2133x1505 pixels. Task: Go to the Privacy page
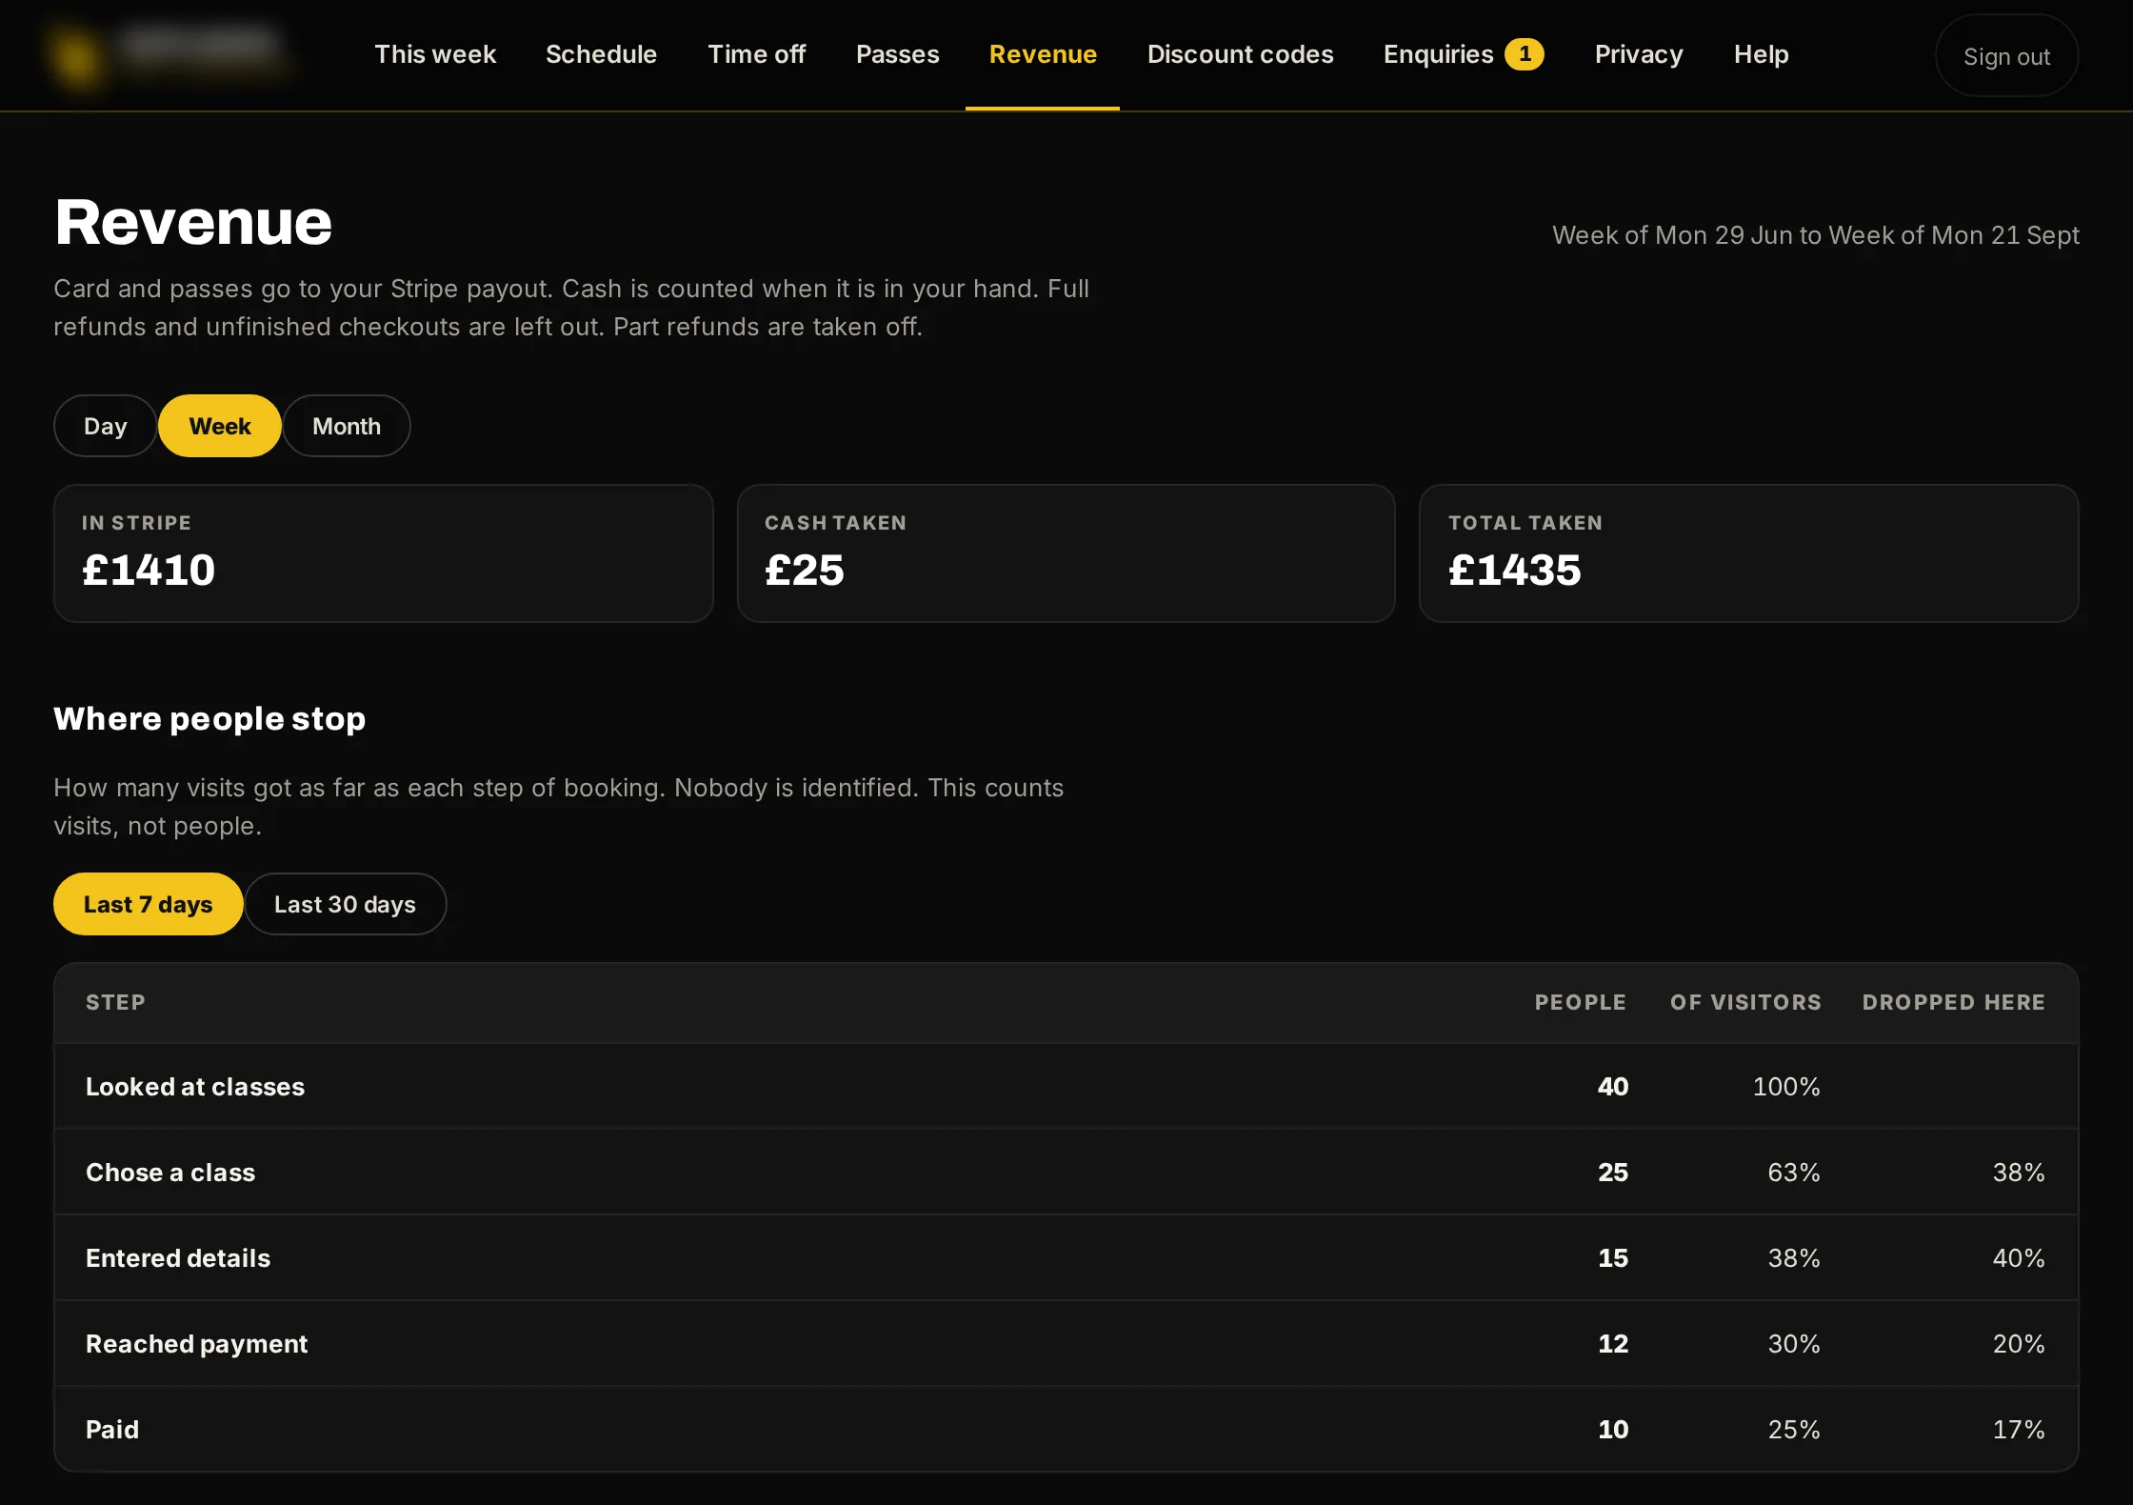tap(1639, 54)
